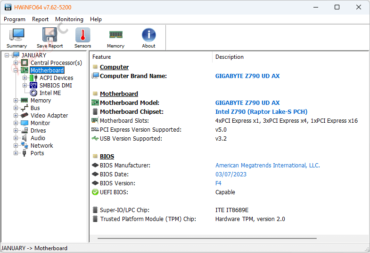Select the Motherboard tree item label
Screen dimensions: 370x253
(47, 70)
